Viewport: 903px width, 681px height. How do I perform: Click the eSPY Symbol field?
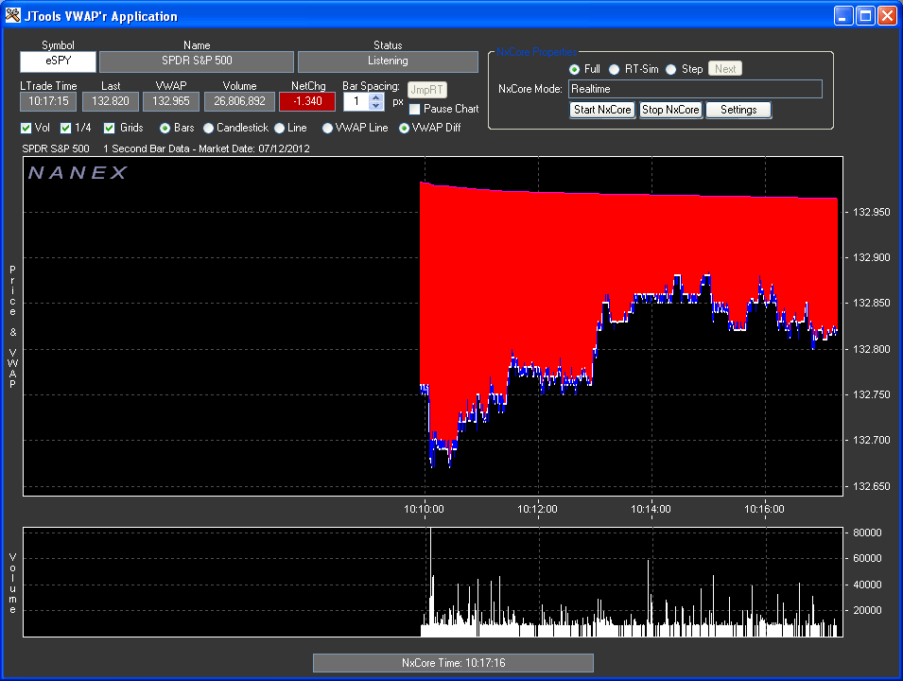click(57, 61)
